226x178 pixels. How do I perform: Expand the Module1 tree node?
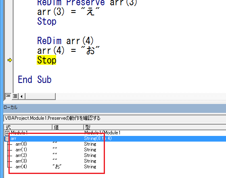pyautogui.click(x=7, y=133)
